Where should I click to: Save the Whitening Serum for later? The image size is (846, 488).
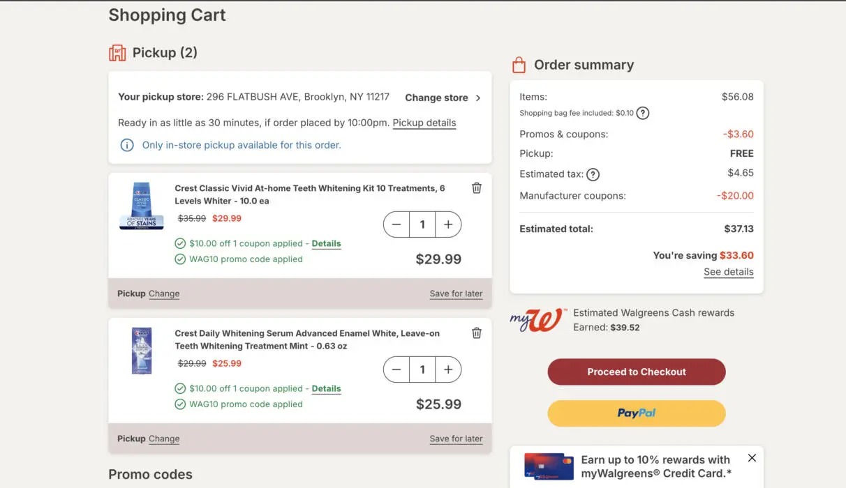[456, 439]
